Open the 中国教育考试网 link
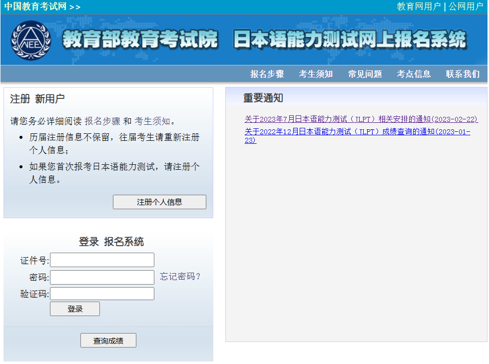The height and width of the screenshot is (364, 489). (35, 6)
